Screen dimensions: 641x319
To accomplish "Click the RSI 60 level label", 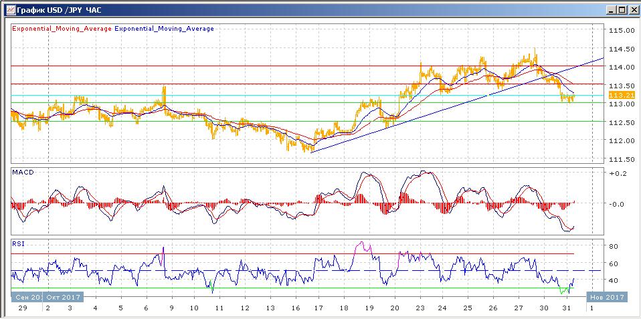I will coord(612,263).
